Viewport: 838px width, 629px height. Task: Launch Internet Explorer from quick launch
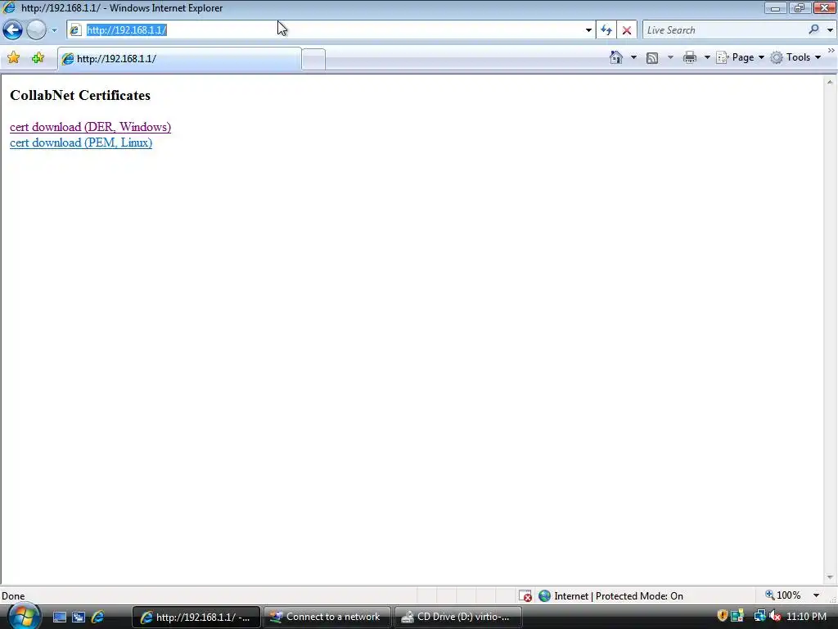(97, 618)
